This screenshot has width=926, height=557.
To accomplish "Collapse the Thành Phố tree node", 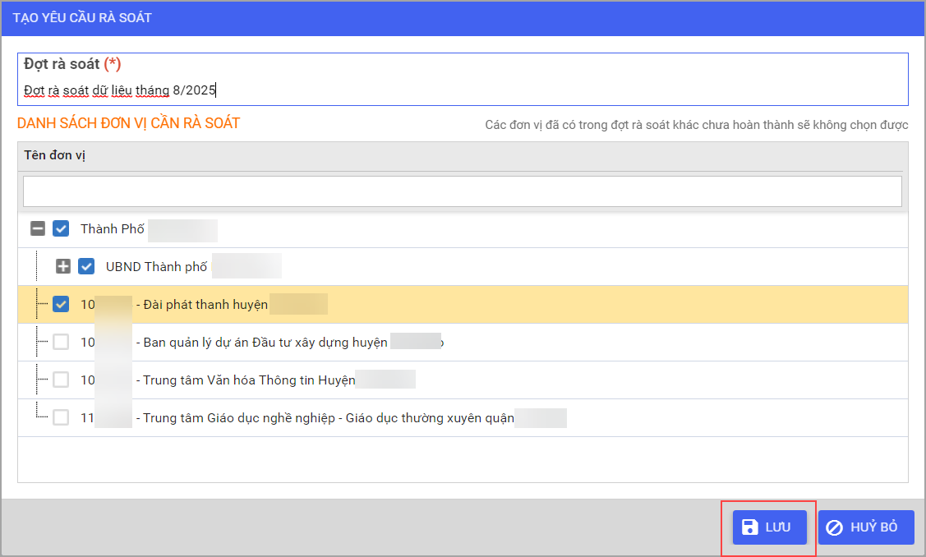I will point(38,228).
